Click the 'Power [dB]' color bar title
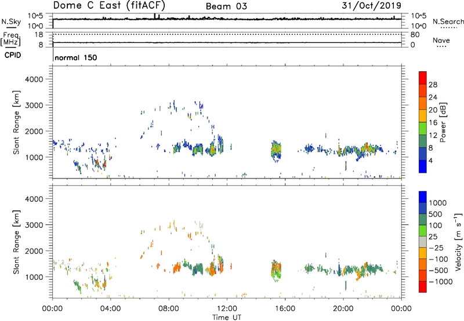 pyautogui.click(x=443, y=122)
